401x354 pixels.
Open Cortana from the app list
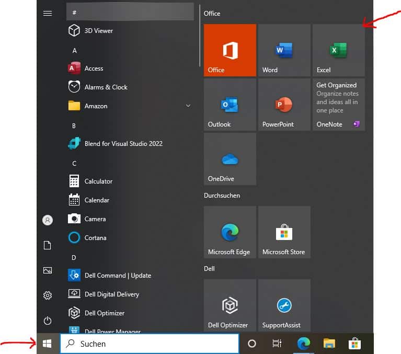pyautogui.click(x=130, y=237)
